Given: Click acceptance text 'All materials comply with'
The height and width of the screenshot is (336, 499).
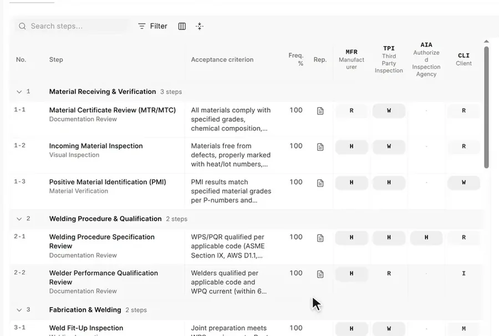Looking at the screenshot, I should pyautogui.click(x=231, y=110).
